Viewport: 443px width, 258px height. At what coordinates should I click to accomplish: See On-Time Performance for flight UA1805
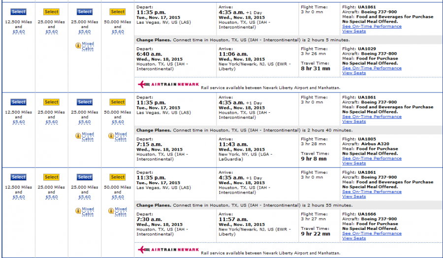pos(372,159)
